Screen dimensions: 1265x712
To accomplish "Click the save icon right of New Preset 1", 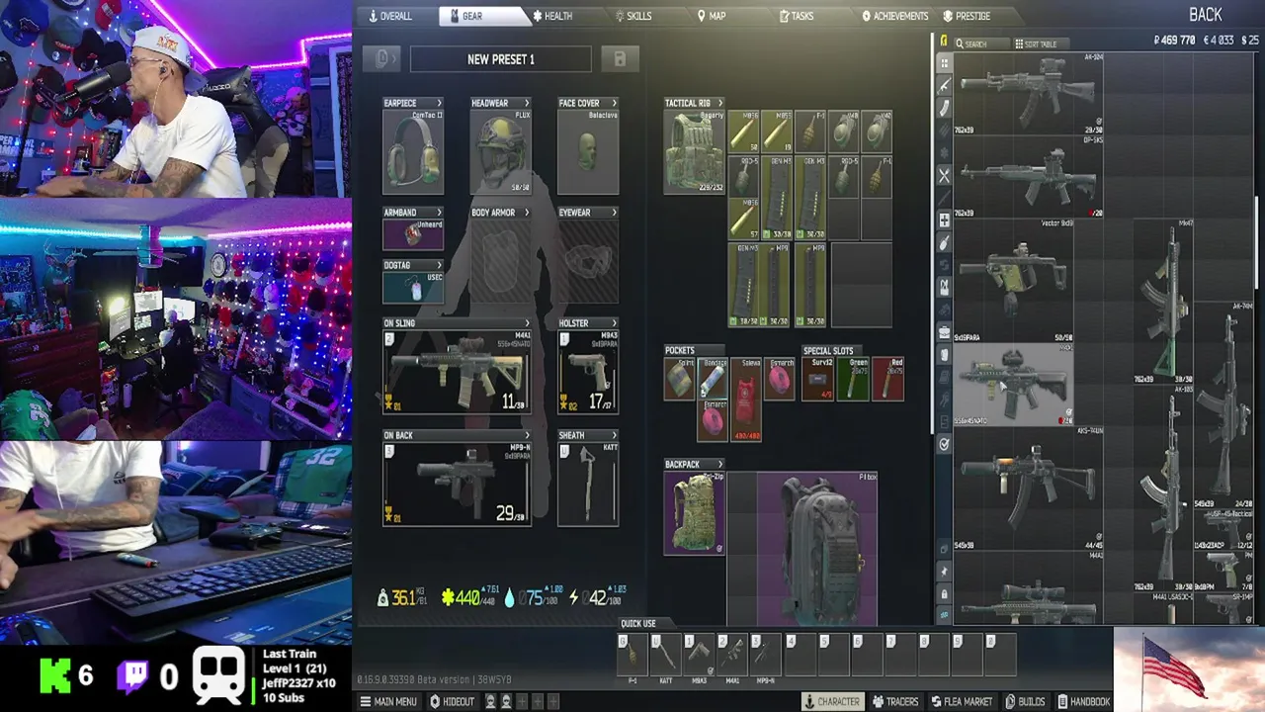I will (620, 58).
